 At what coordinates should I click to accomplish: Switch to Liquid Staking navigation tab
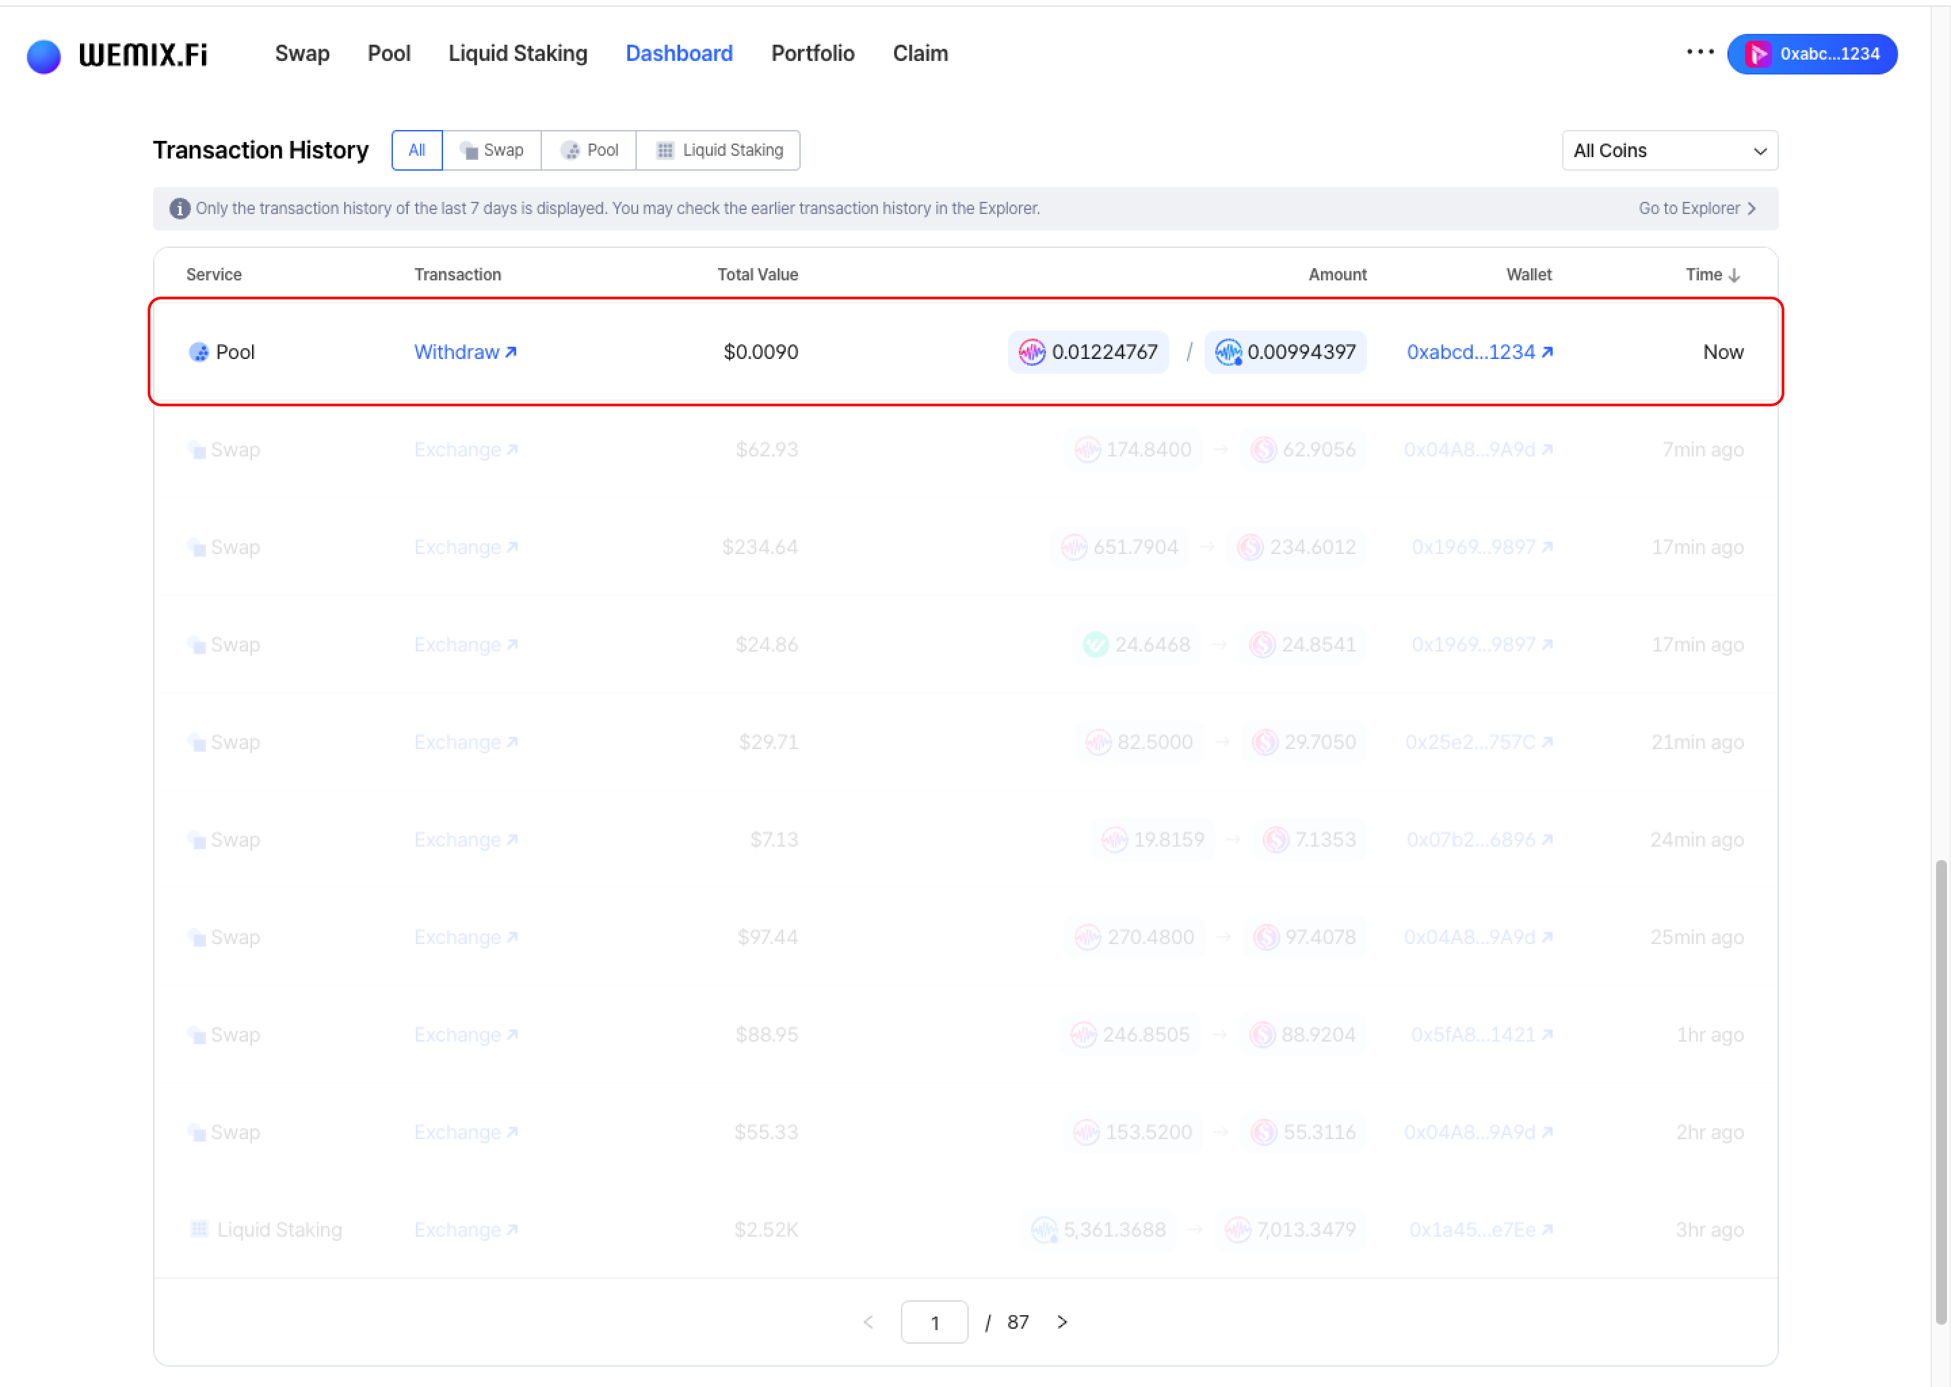(518, 54)
